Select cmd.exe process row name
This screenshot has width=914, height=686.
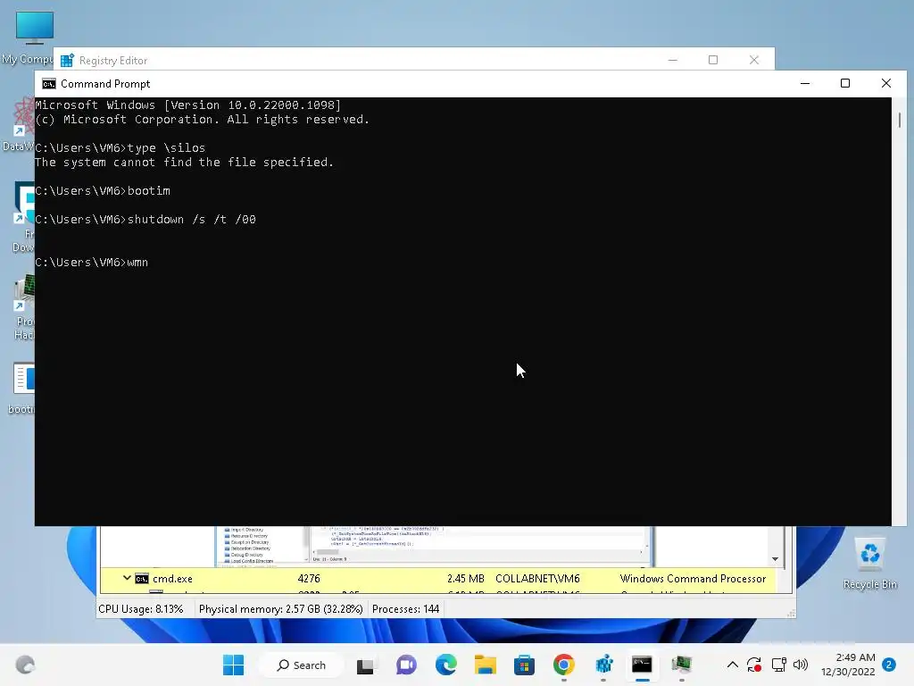pyautogui.click(x=172, y=579)
